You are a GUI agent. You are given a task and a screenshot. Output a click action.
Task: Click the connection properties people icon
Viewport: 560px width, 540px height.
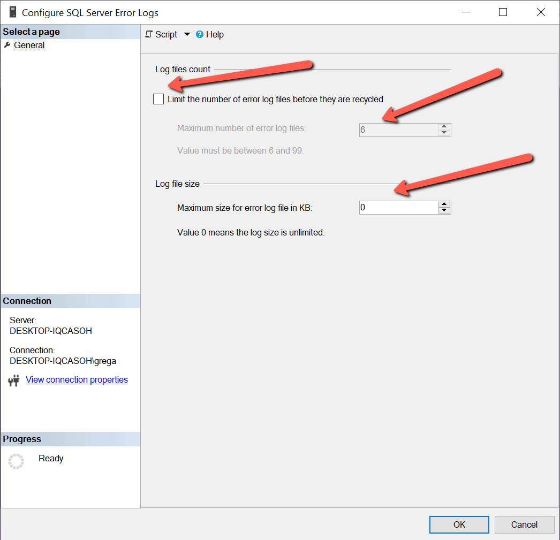[14, 380]
